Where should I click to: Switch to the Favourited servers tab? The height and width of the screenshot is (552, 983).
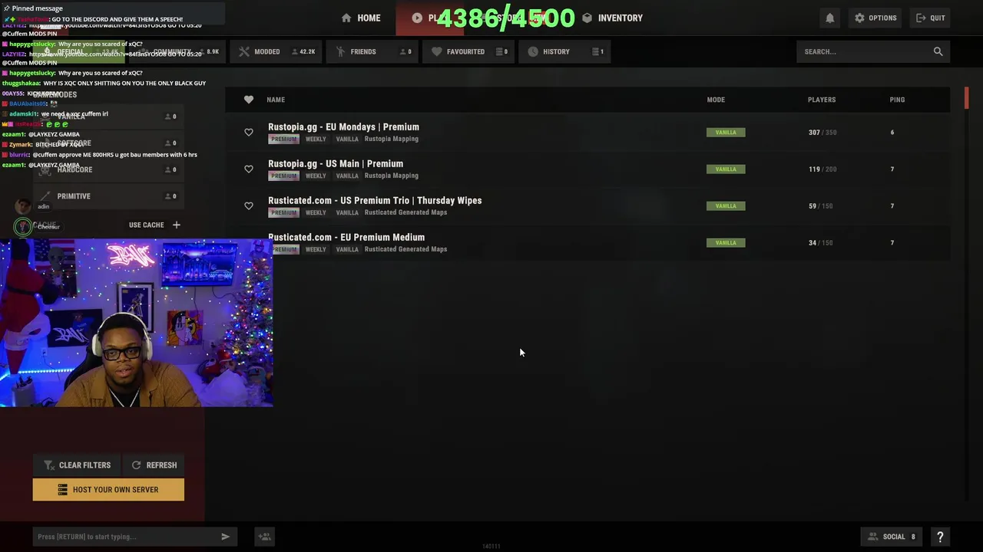tap(469, 51)
